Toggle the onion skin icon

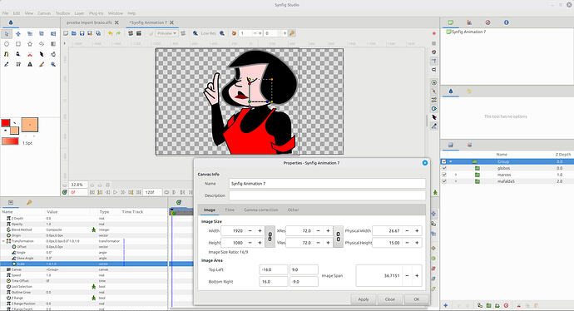click(234, 33)
